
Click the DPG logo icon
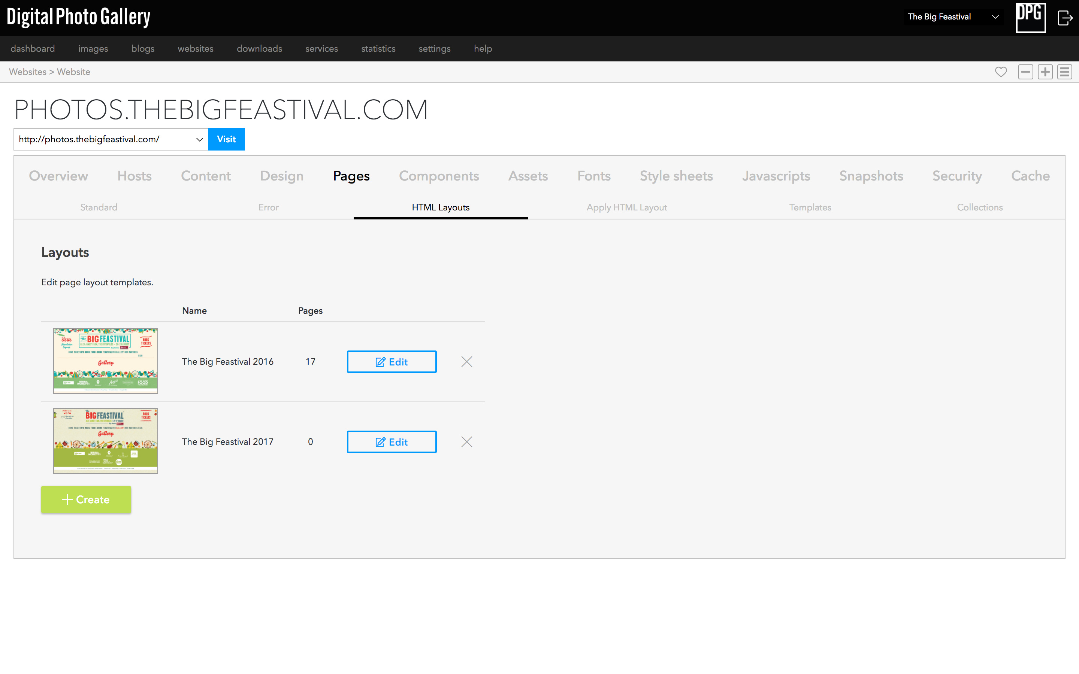[x=1030, y=17]
